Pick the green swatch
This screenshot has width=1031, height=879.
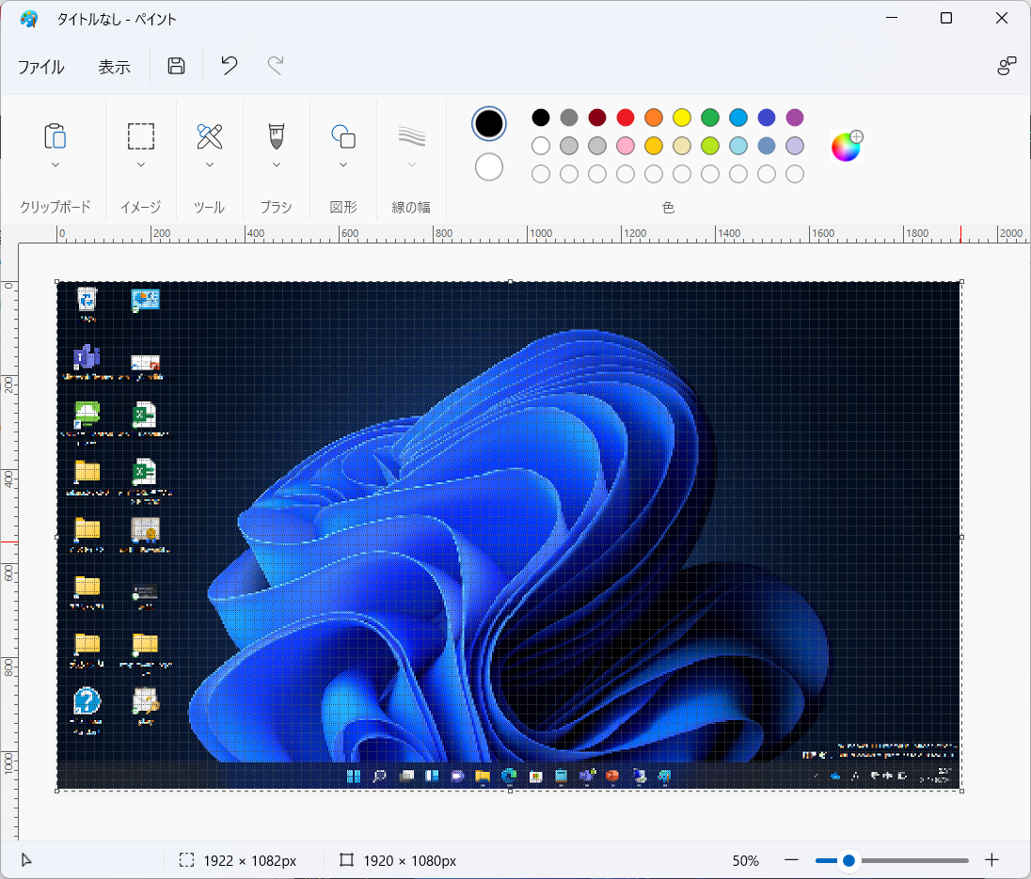click(x=710, y=118)
